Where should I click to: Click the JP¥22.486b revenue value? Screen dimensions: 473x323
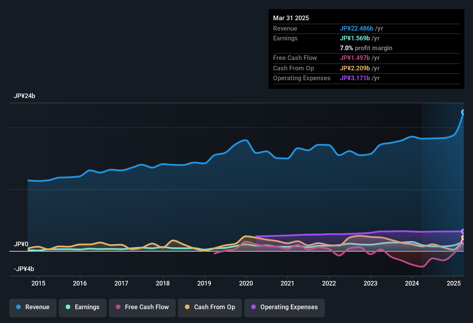click(357, 28)
